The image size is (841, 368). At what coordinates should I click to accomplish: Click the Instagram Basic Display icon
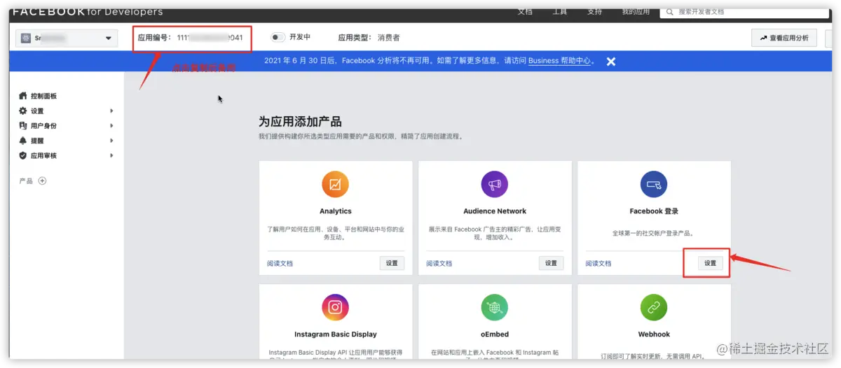tap(335, 308)
